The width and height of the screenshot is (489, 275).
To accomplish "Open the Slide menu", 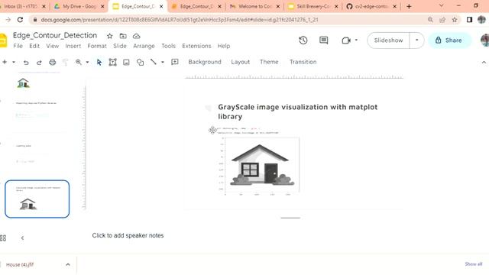I will point(120,46).
